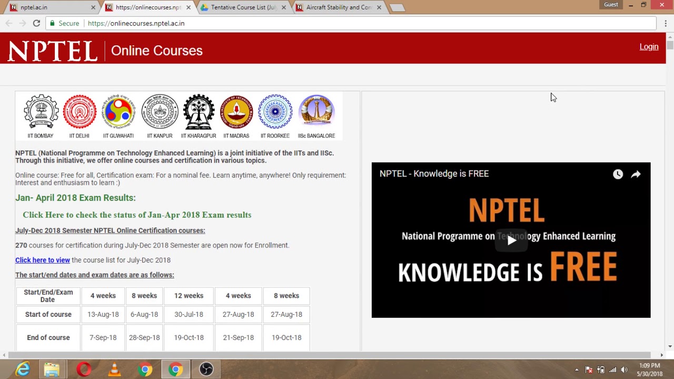Click the IIT Kharagpur logo
This screenshot has height=379, width=674.
199,112
